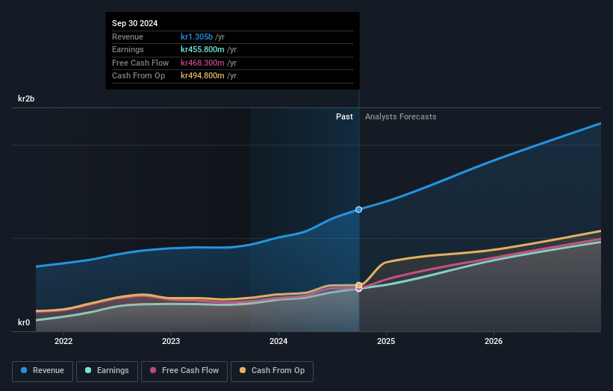This screenshot has width=613, height=391.
Task: Click the kr494.800m cash from op value
Action: (202, 76)
